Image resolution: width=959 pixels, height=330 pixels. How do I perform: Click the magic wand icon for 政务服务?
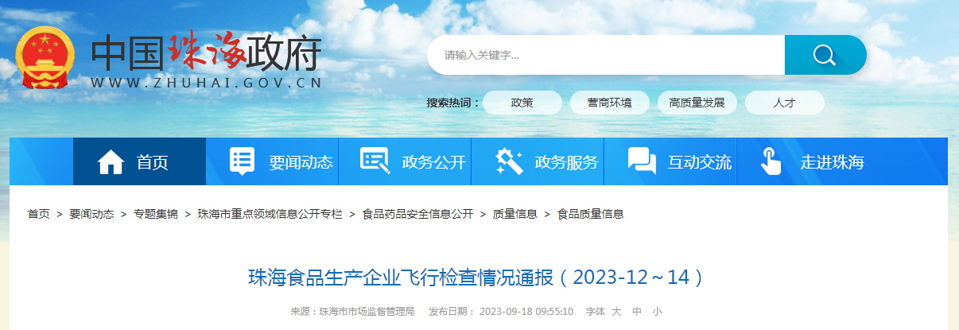click(x=508, y=161)
